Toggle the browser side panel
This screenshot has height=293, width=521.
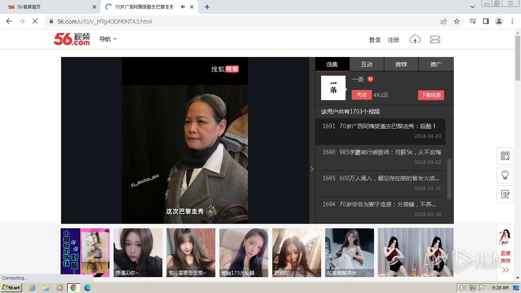[486, 21]
